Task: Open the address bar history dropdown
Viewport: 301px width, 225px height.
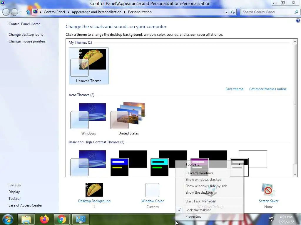Action: pos(226,12)
